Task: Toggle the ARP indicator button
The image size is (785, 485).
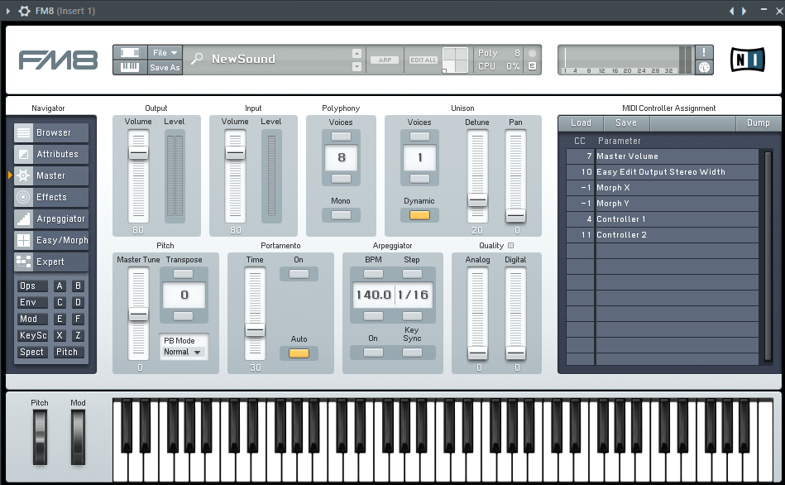Action: click(385, 60)
